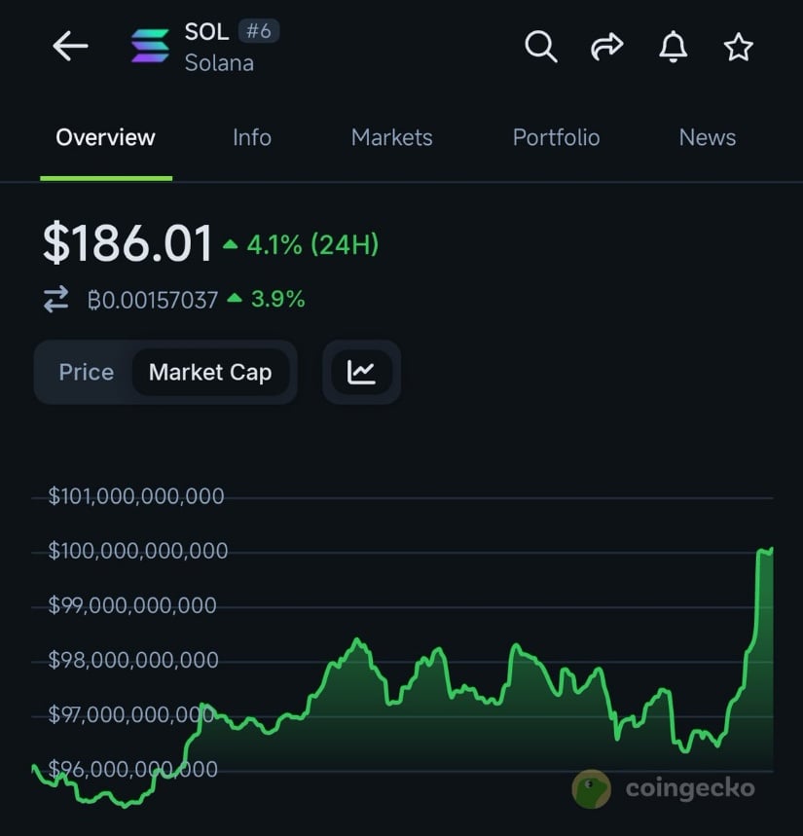Tap the share arrow icon
This screenshot has width=803, height=836.
tap(606, 46)
